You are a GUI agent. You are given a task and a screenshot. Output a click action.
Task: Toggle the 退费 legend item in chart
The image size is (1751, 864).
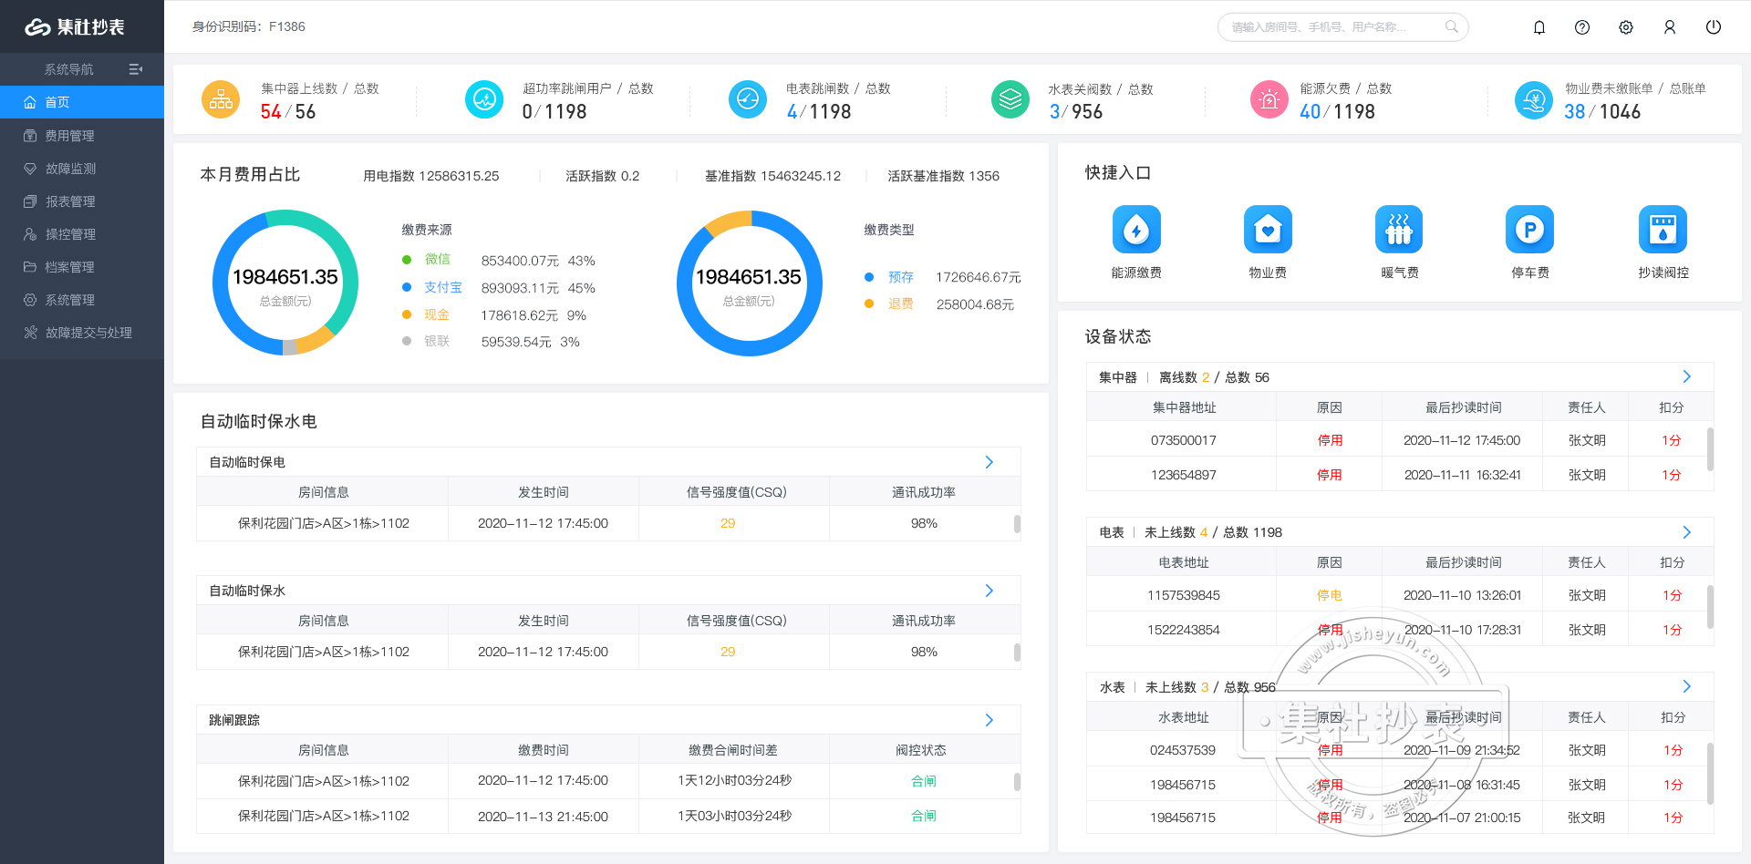(x=900, y=304)
